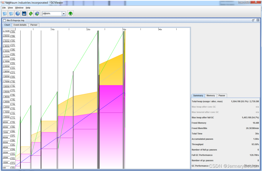Click second folder icon beside globe icon
262x171 pixels.
pos(11,14)
